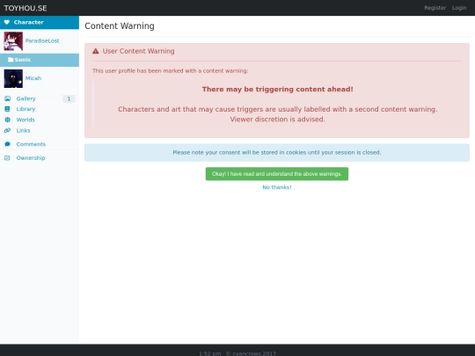
Task: Open the Links section
Action: coord(24,130)
